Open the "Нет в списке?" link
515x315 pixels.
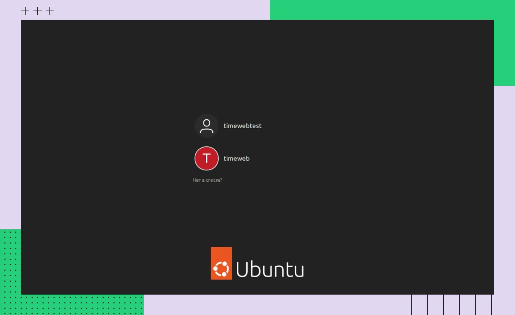point(207,180)
